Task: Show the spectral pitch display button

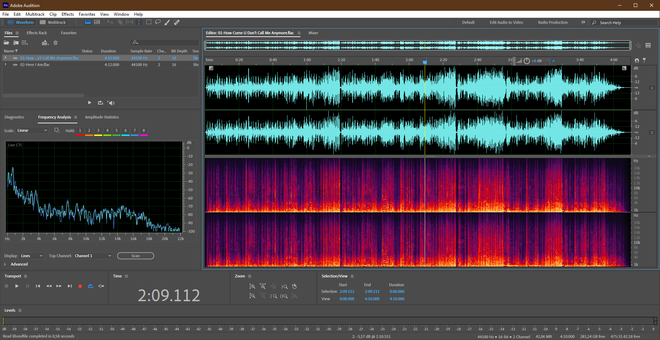Action: (97, 22)
